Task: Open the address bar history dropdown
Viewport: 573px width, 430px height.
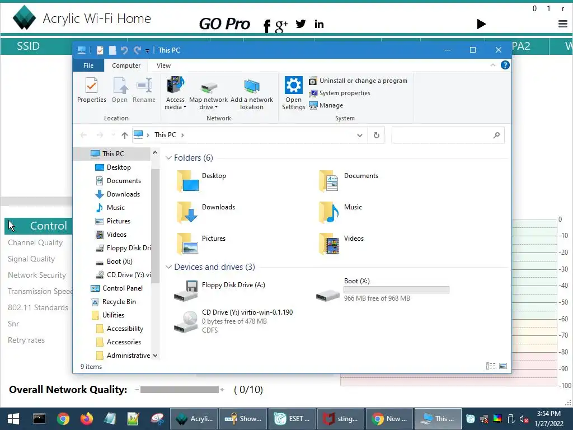Action: [x=360, y=135]
